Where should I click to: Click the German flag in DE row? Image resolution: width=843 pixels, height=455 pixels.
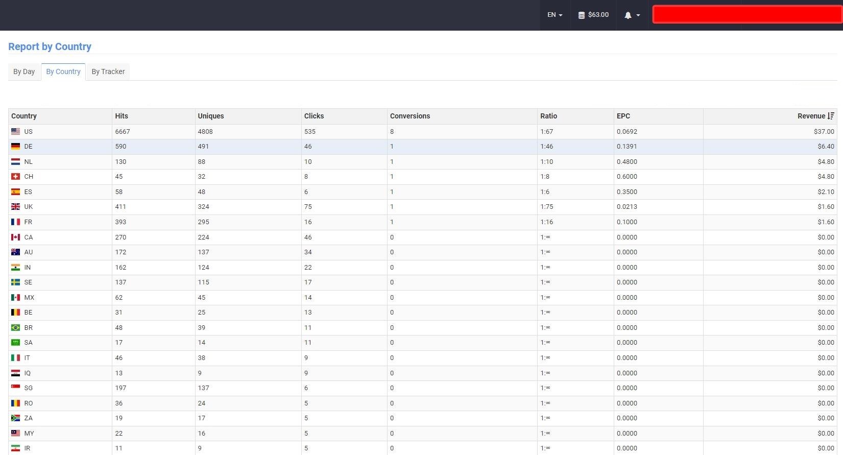16,147
